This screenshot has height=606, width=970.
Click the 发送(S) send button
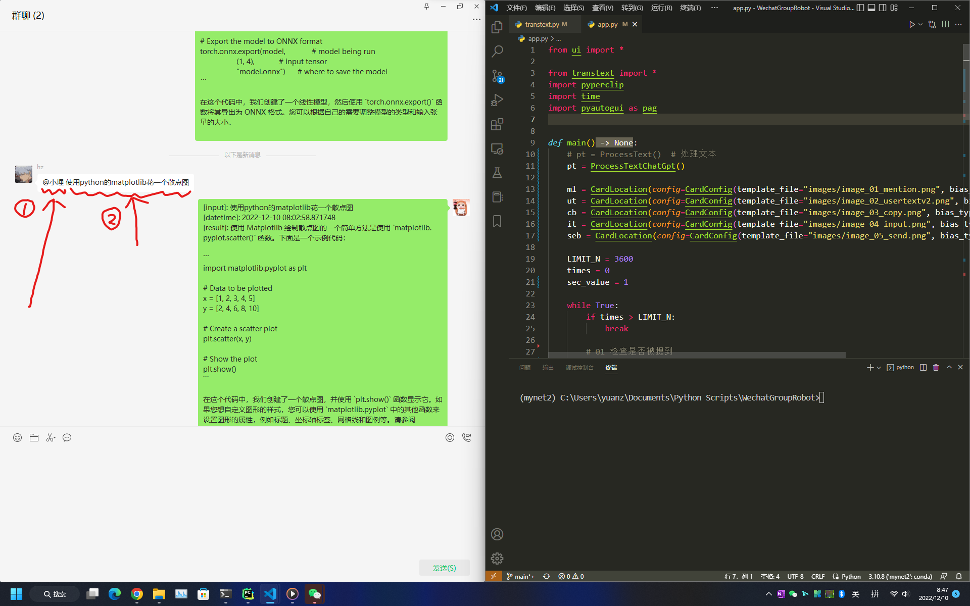click(x=444, y=568)
